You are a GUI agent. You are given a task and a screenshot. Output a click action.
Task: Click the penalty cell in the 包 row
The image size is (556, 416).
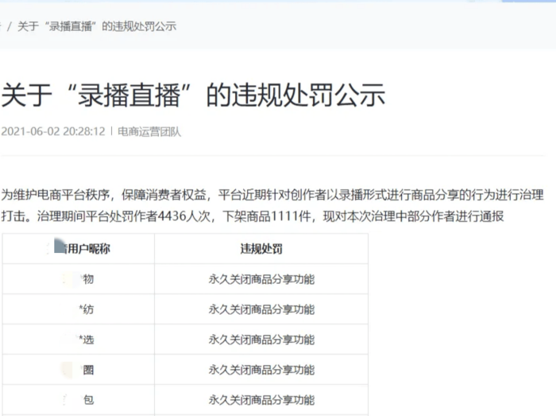pyautogui.click(x=261, y=400)
